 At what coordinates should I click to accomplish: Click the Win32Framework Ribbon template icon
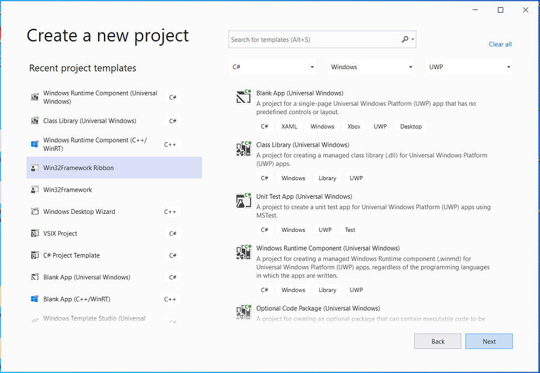coord(35,168)
